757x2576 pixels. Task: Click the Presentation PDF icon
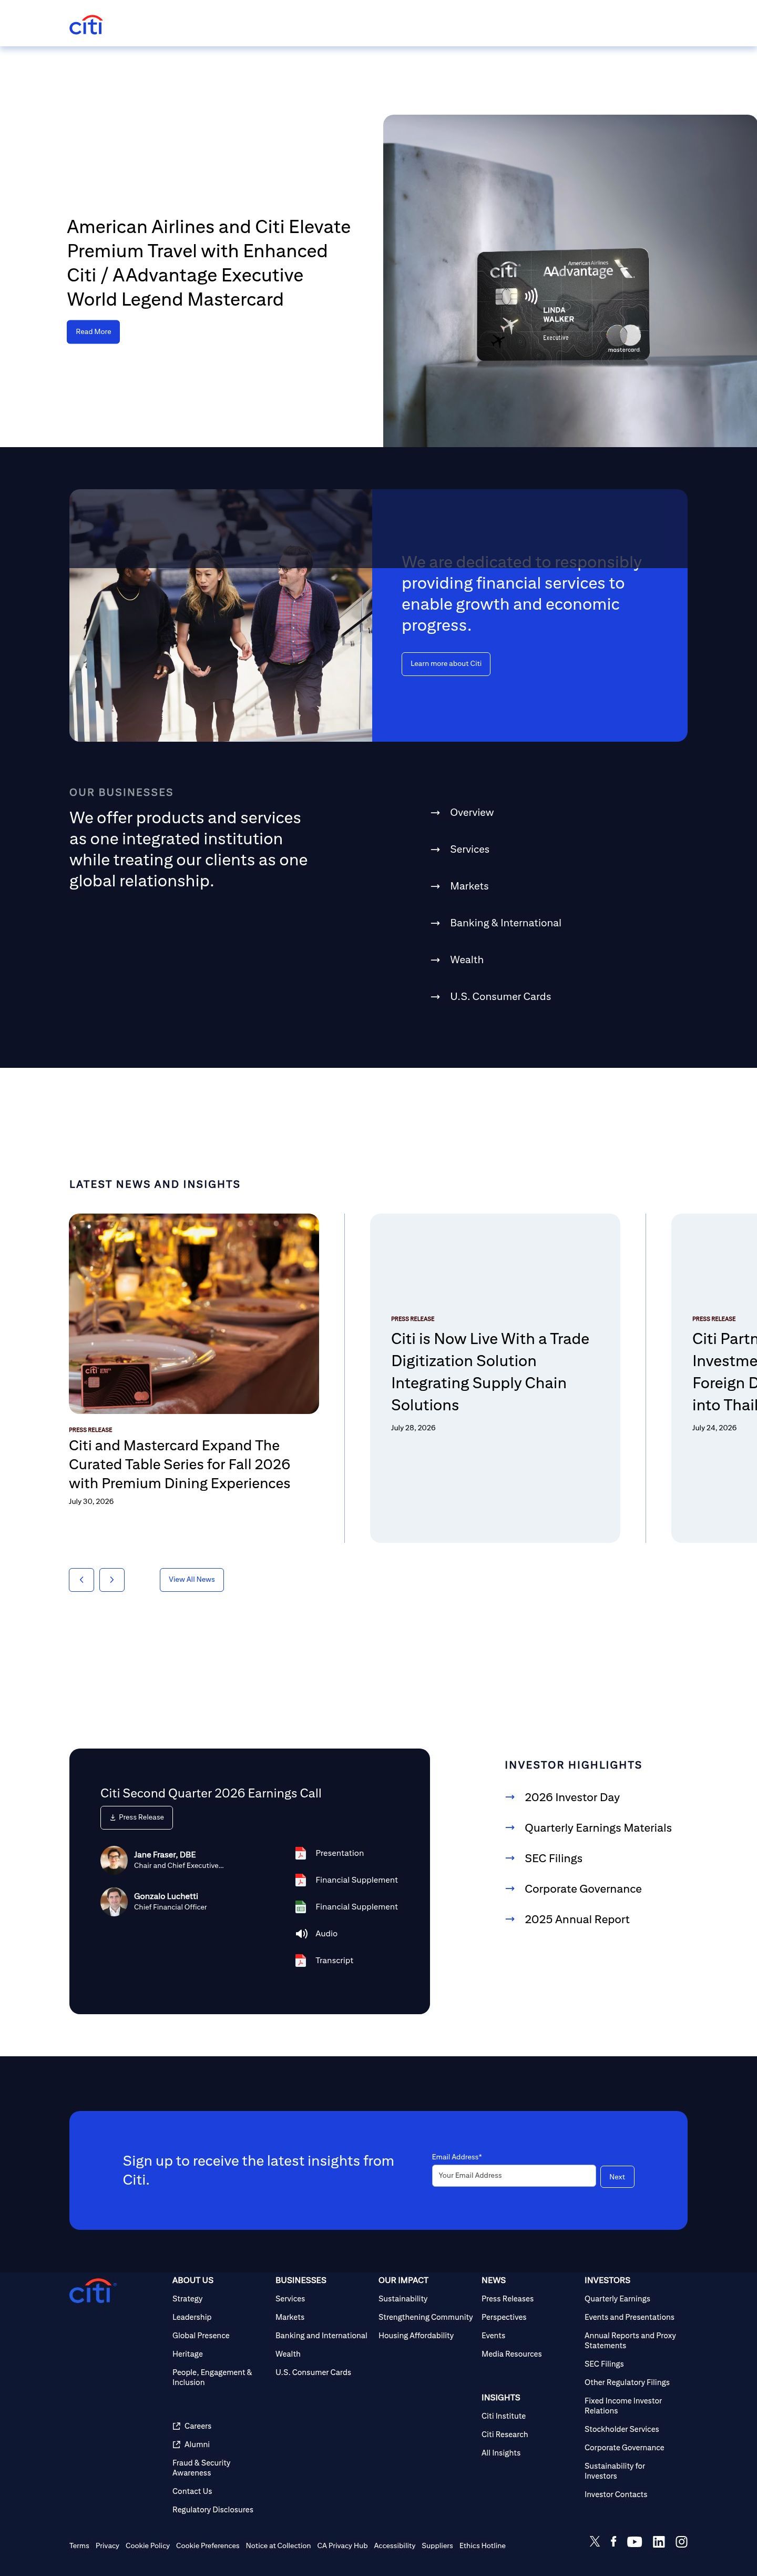click(x=300, y=1853)
